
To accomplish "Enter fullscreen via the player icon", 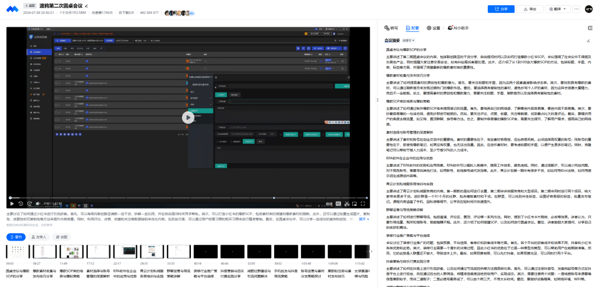I will (363, 204).
